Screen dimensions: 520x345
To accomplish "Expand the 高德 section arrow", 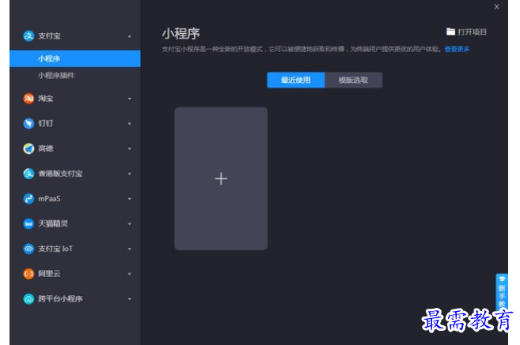I will [x=130, y=149].
